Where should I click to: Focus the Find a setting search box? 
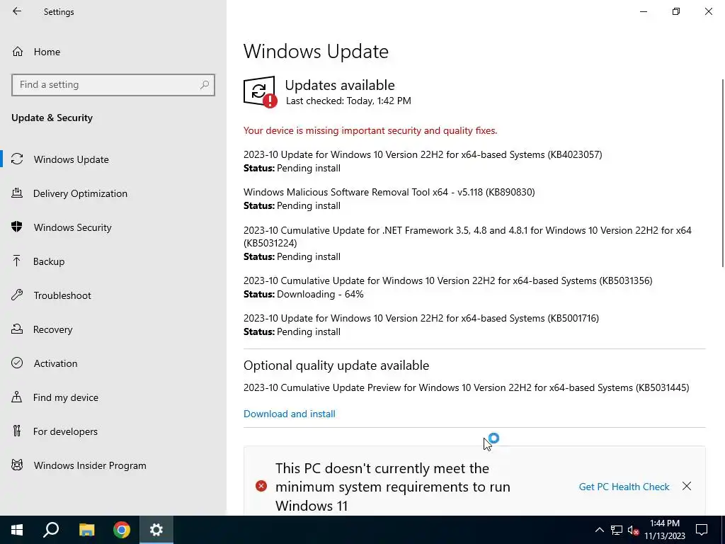pos(113,85)
